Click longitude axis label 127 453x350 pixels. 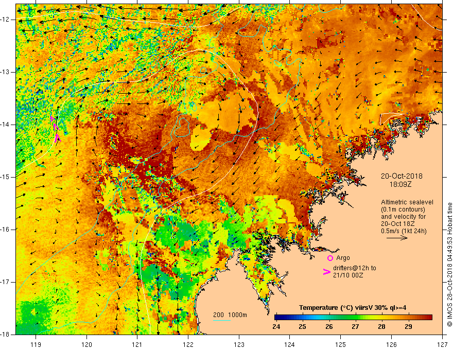tap(442, 344)
